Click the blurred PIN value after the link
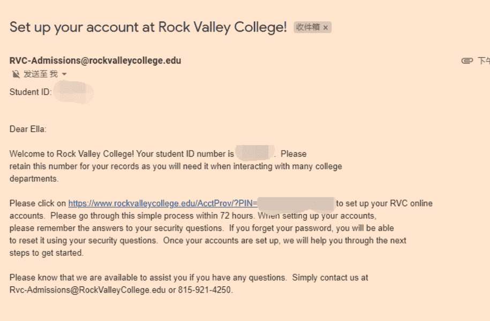 tap(296, 204)
